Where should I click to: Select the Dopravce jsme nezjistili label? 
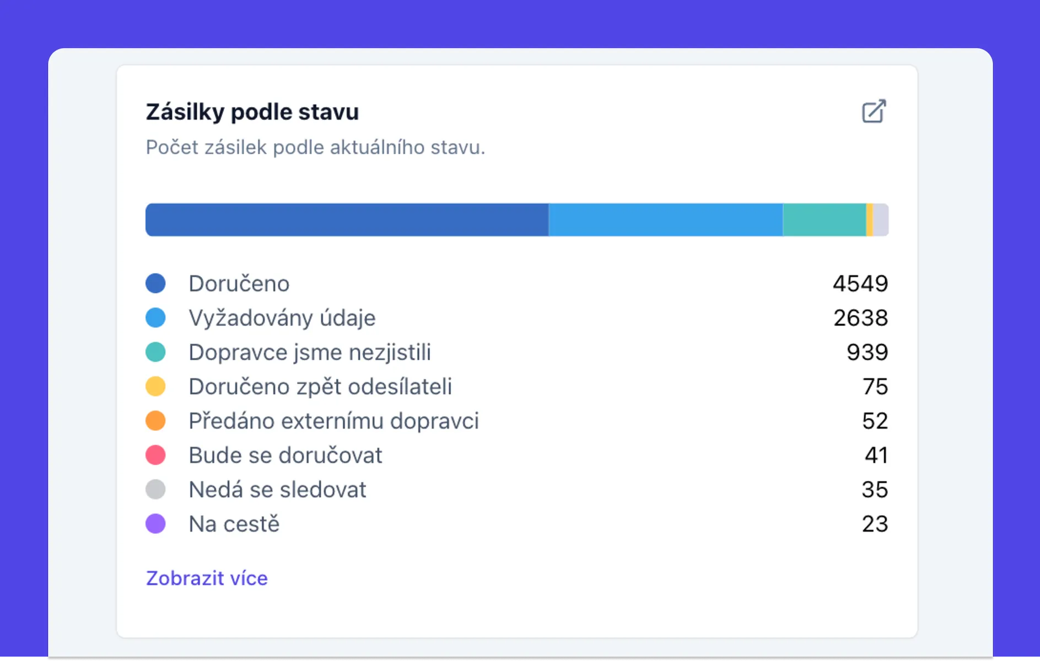(x=310, y=352)
